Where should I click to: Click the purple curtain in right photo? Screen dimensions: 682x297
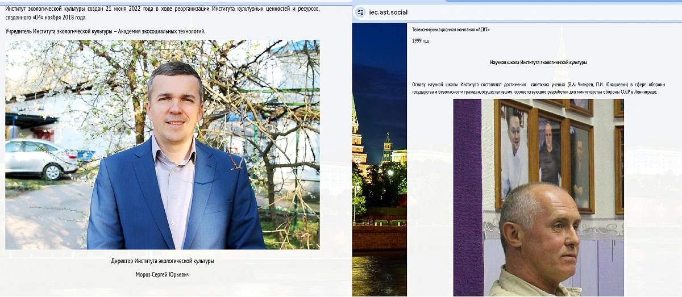point(467,199)
